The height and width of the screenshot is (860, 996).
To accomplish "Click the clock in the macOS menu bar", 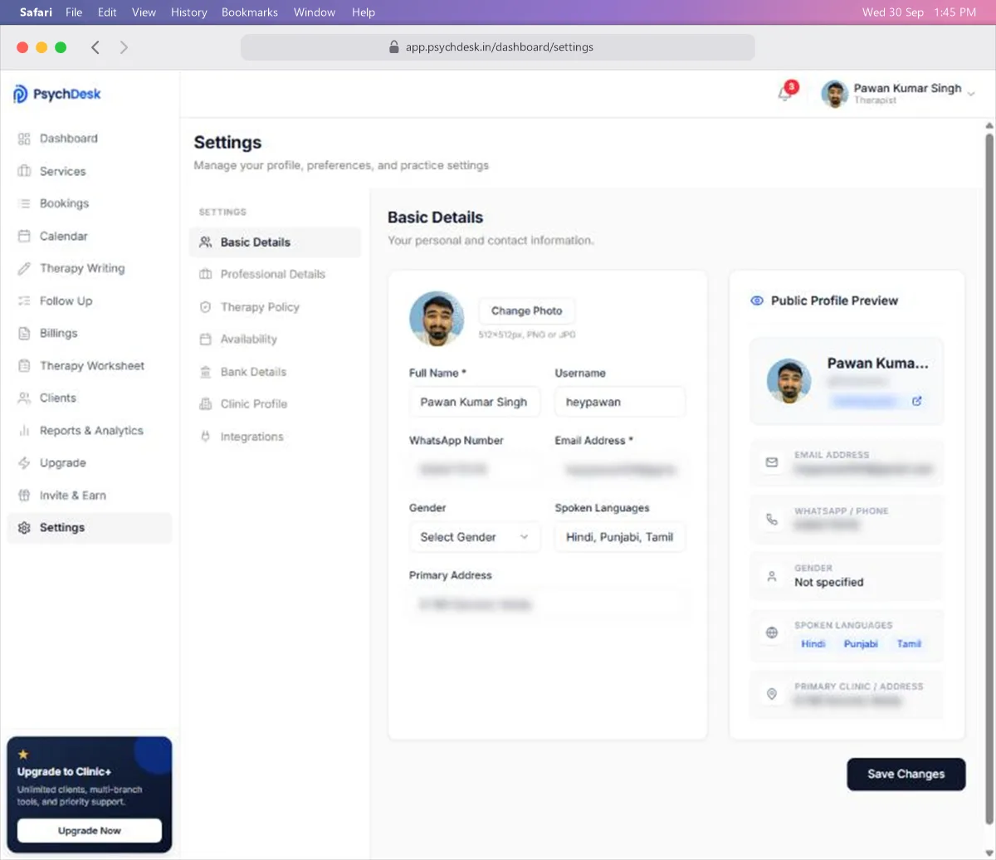I will (x=954, y=12).
